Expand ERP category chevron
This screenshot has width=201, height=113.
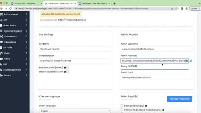click(x=27, y=20)
